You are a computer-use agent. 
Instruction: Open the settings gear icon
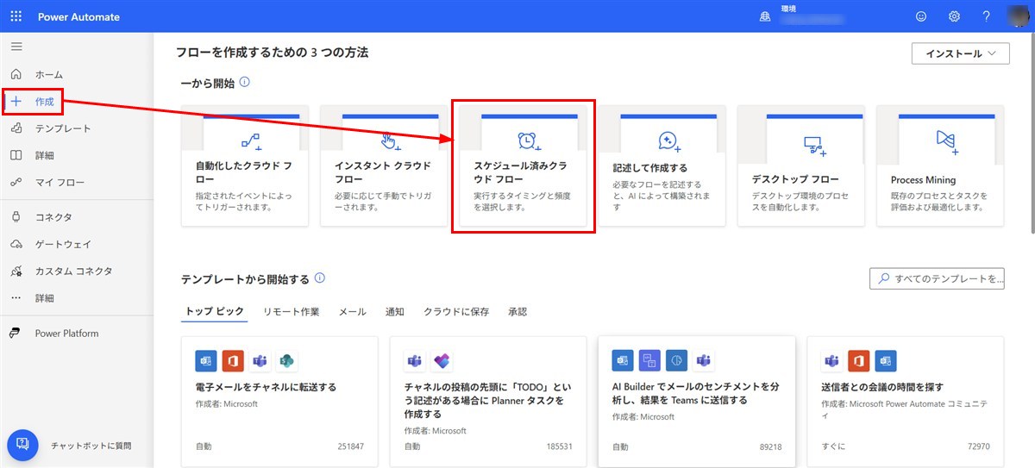(954, 16)
